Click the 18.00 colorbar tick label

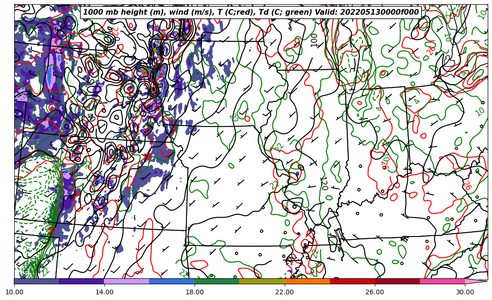coord(195,292)
